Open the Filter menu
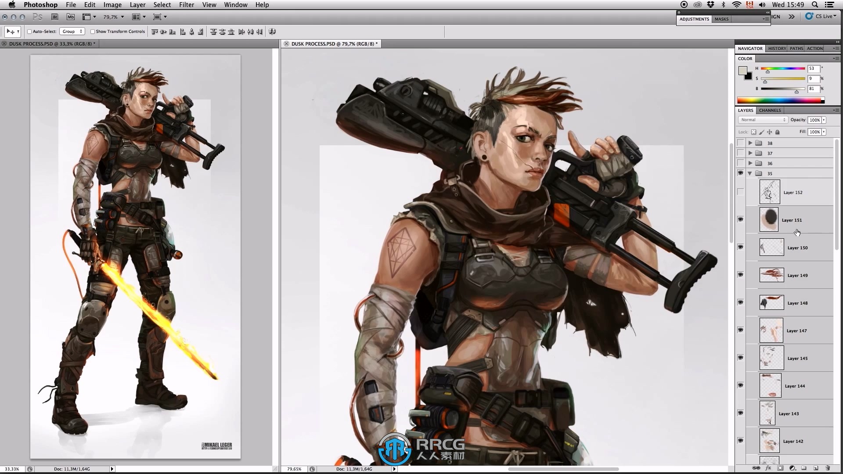The width and height of the screenshot is (843, 474). click(187, 5)
